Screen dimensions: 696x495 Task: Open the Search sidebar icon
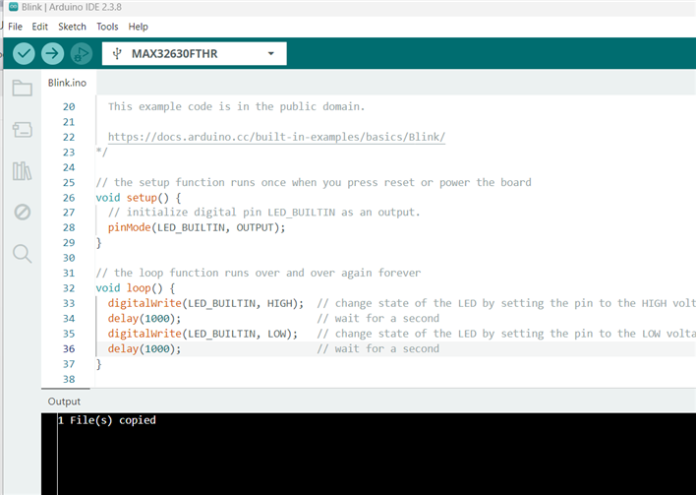(x=23, y=254)
